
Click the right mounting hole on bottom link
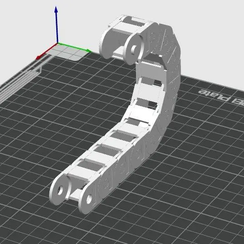pyautogui.click(x=89, y=199)
